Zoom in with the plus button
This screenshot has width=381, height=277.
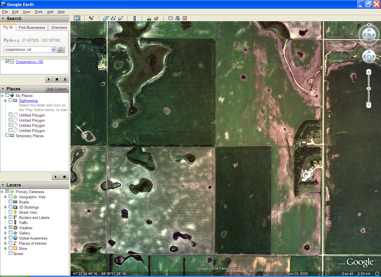(x=369, y=72)
